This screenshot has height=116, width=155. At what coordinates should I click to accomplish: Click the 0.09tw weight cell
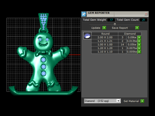coord(132,37)
